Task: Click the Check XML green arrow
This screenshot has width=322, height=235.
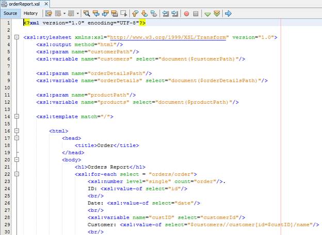Action: (207, 14)
